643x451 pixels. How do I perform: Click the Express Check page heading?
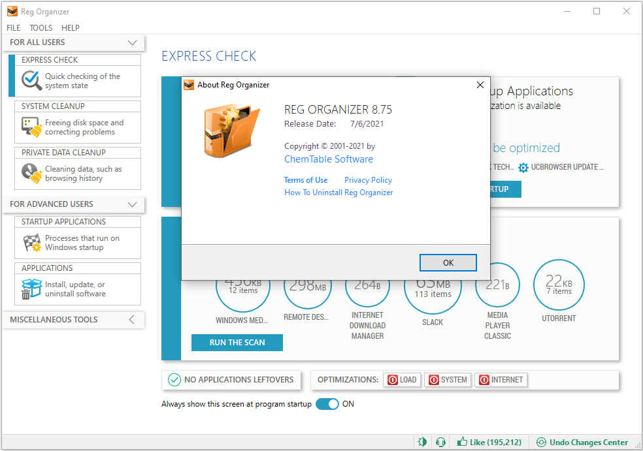point(208,56)
